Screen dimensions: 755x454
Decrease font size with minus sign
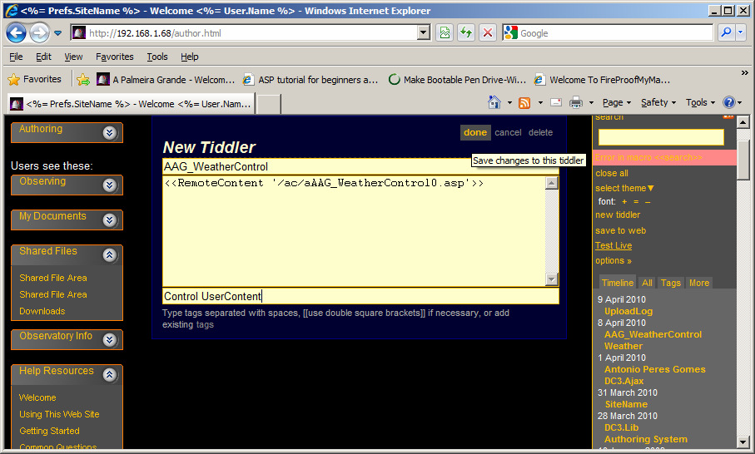click(648, 201)
